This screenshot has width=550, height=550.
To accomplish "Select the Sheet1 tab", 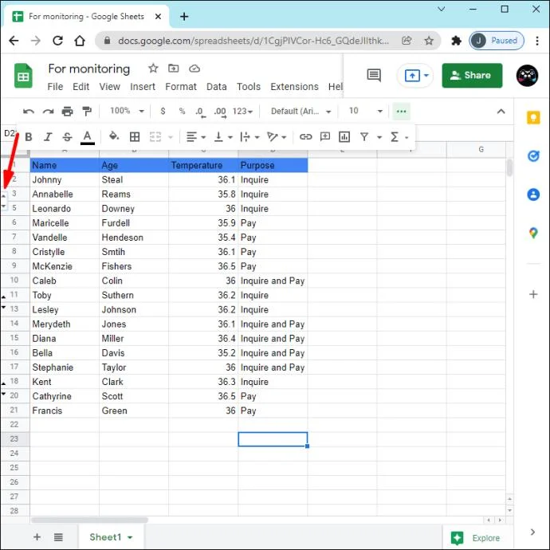I will pos(111,537).
